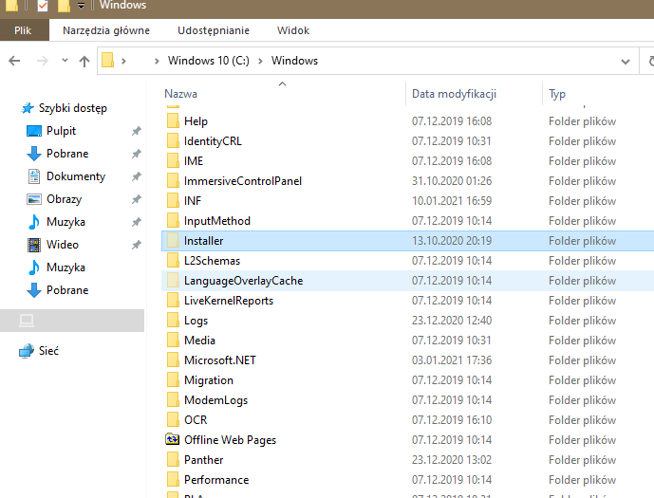The height and width of the screenshot is (498, 654).
Task: Expand chevron after Windows 10 (C:)
Action: pos(260,61)
